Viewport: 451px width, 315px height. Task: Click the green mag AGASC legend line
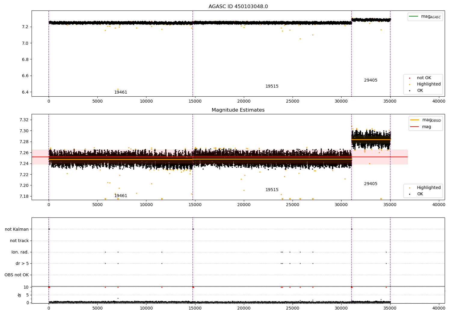(x=414, y=16)
